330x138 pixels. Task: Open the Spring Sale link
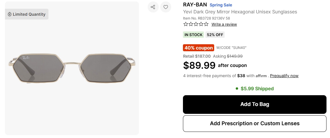click(x=221, y=5)
